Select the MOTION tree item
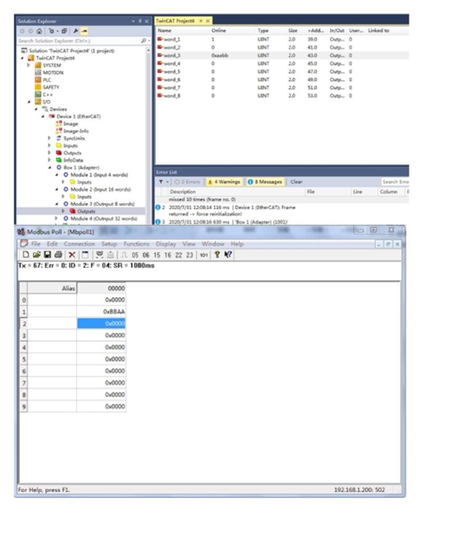 pos(53,73)
